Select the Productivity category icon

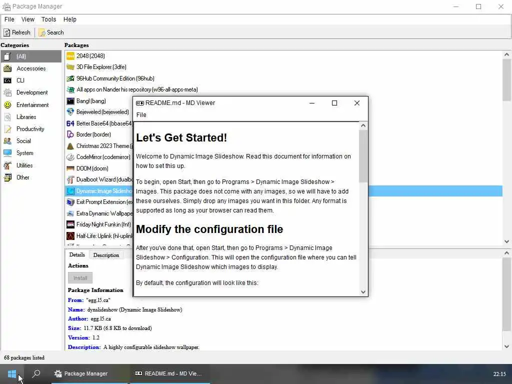coord(7,129)
